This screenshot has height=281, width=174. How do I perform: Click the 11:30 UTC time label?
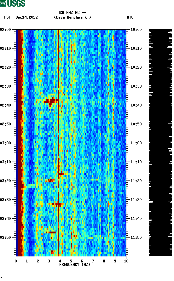pos(136,200)
